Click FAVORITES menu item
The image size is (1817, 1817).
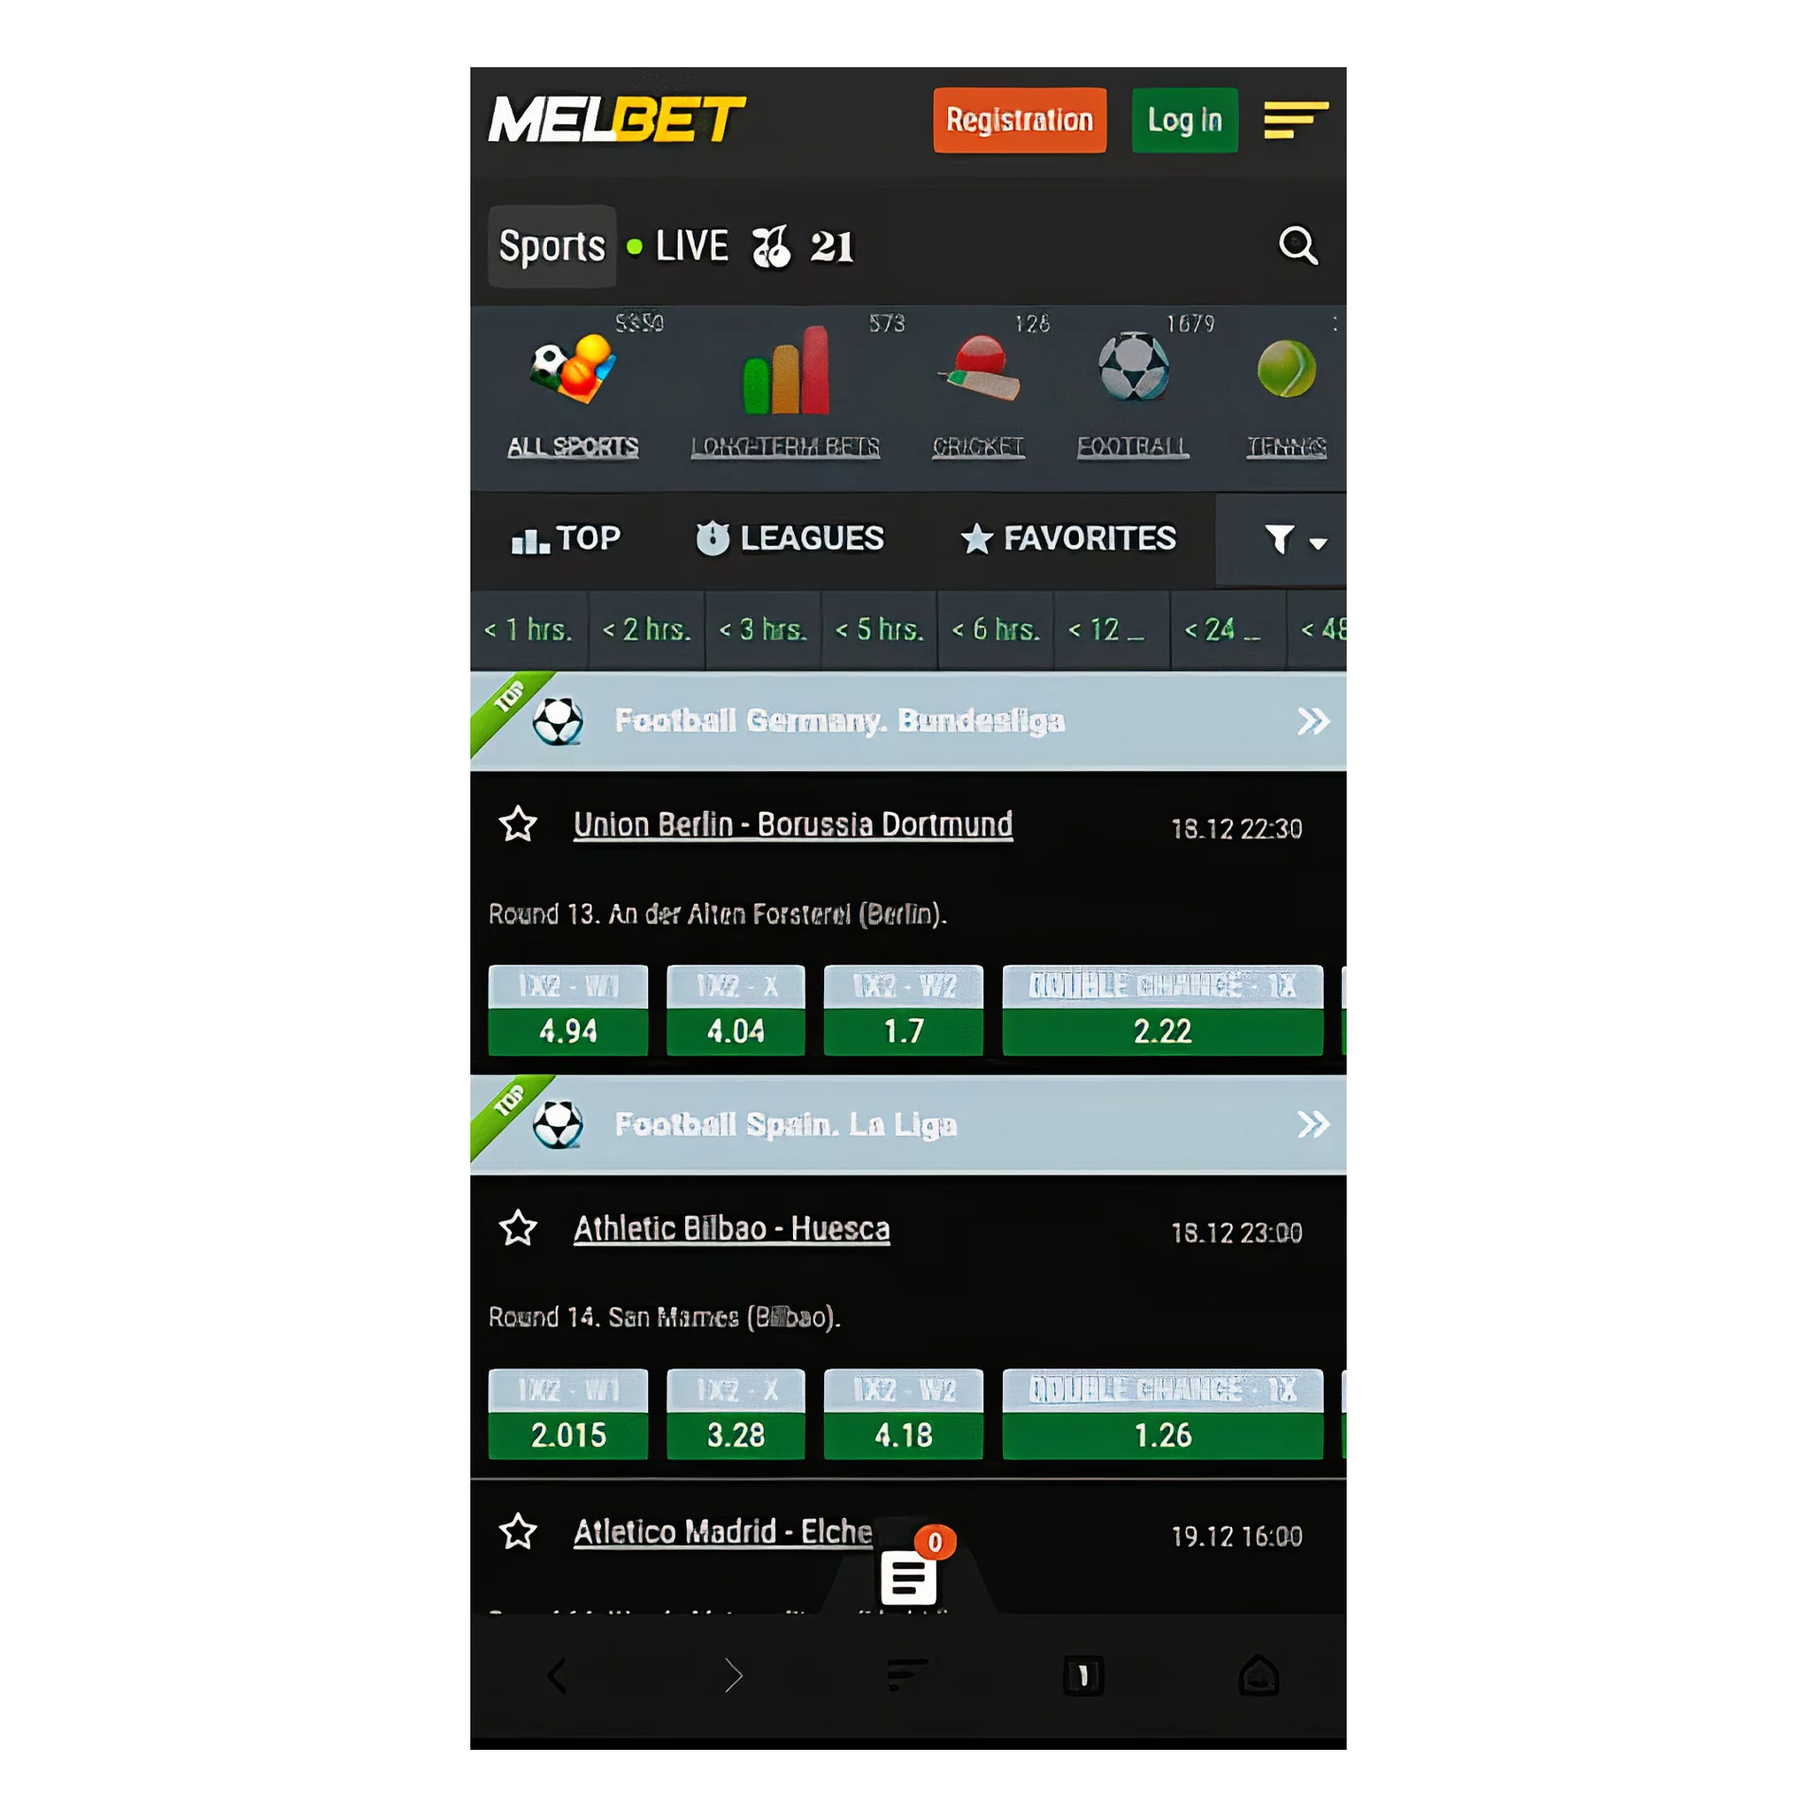1071,539
